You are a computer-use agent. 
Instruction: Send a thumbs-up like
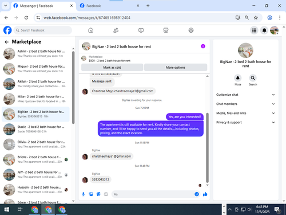pyautogui.click(x=205, y=194)
